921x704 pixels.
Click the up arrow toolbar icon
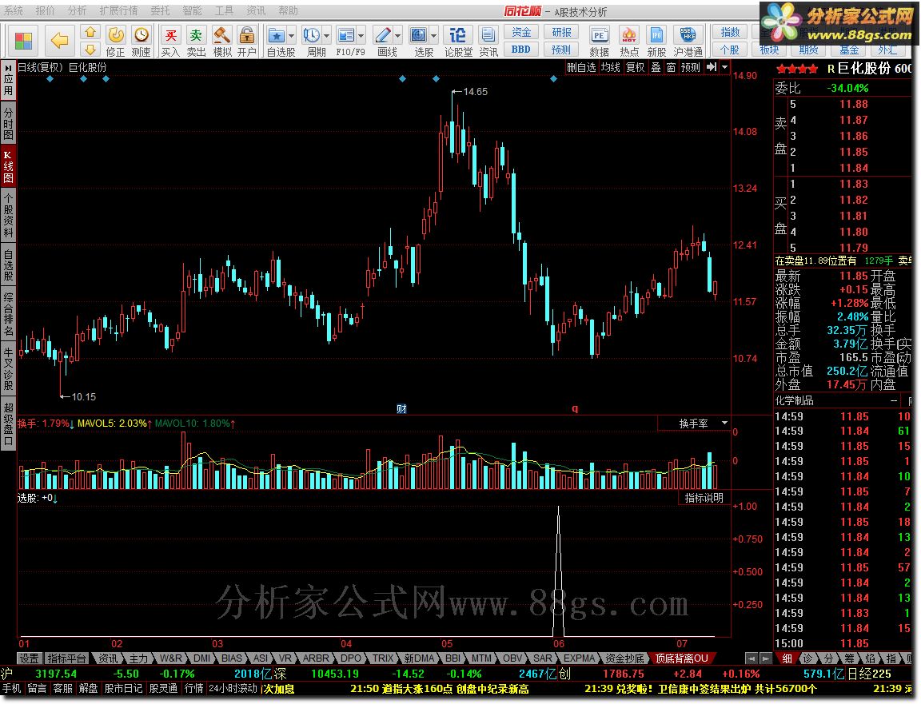click(90, 32)
